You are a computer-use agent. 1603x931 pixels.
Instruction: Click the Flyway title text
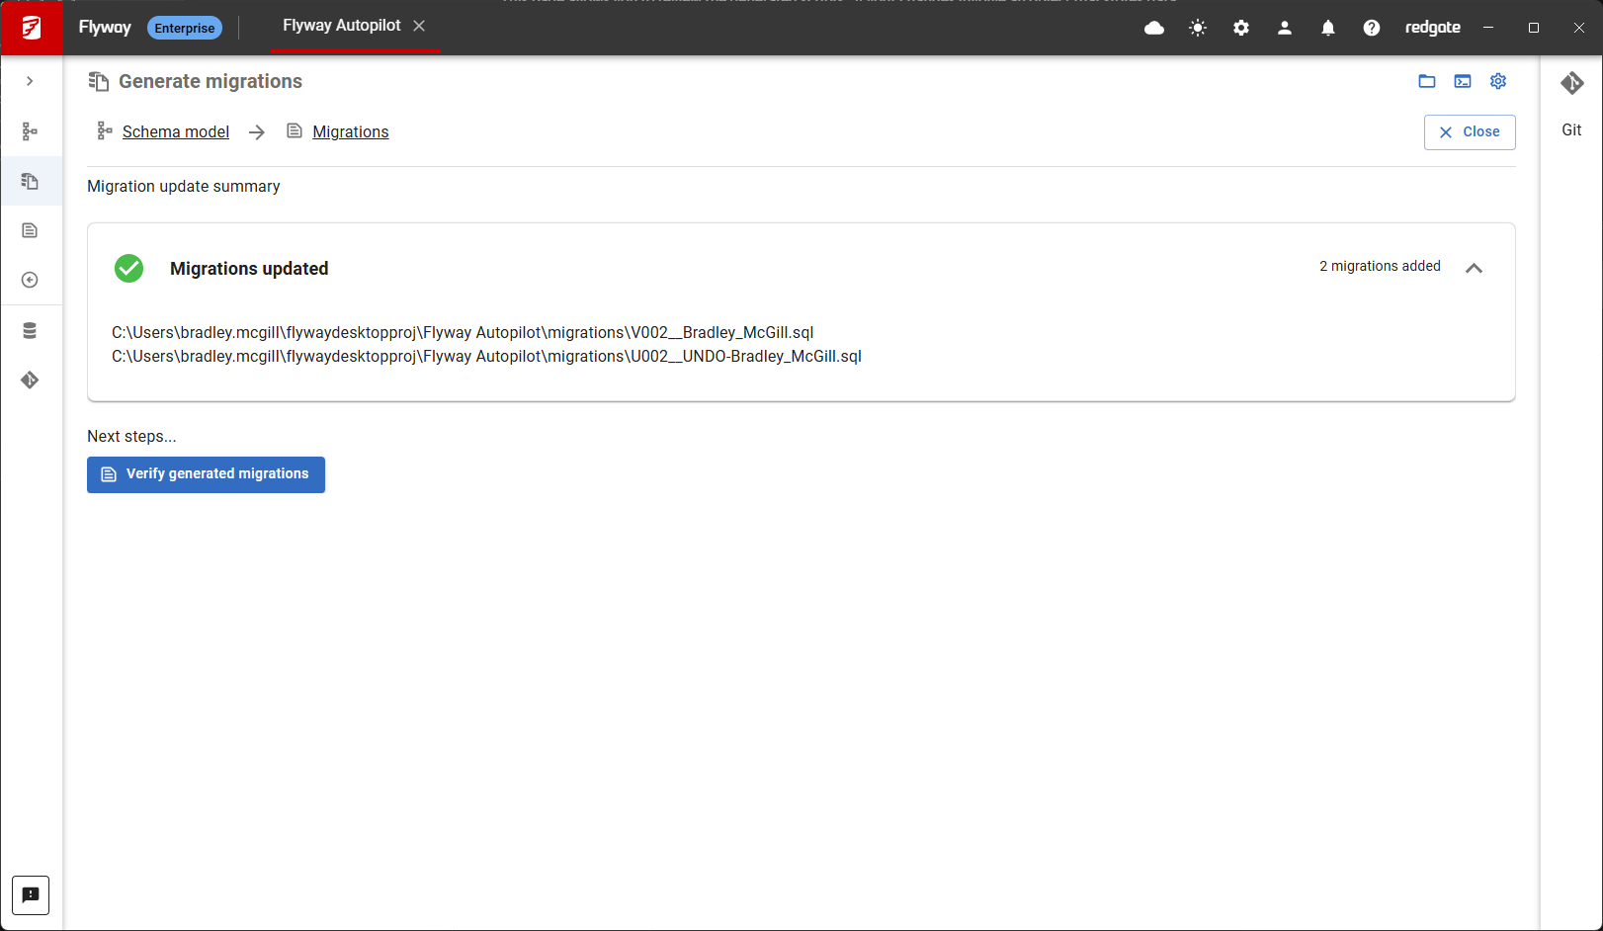coord(105,28)
